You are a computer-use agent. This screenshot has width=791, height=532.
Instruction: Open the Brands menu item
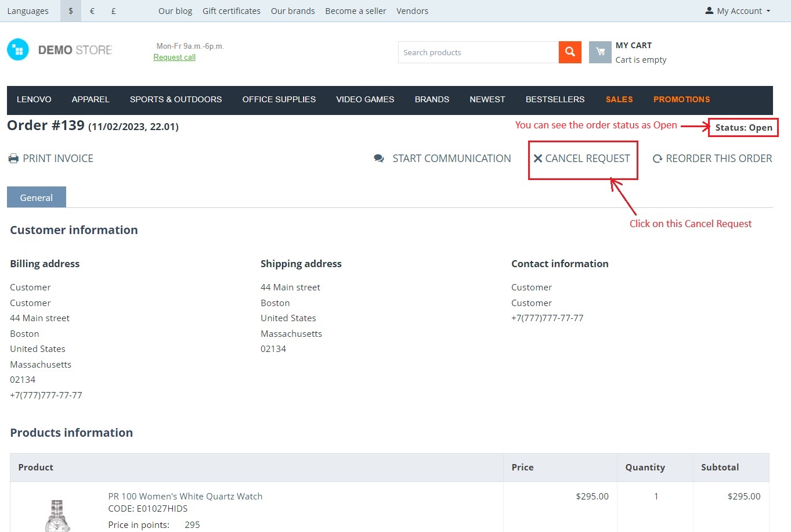[432, 99]
